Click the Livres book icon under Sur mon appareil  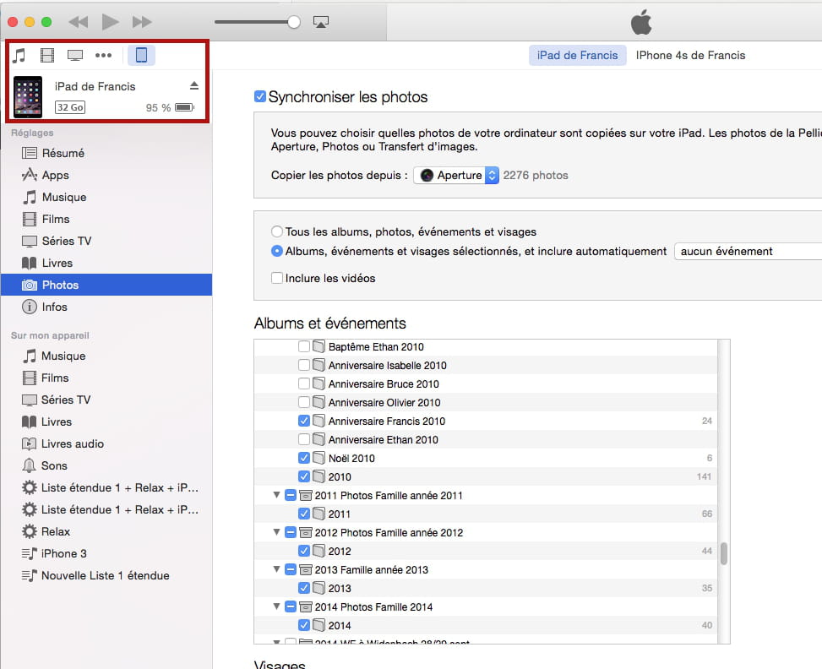pos(30,422)
